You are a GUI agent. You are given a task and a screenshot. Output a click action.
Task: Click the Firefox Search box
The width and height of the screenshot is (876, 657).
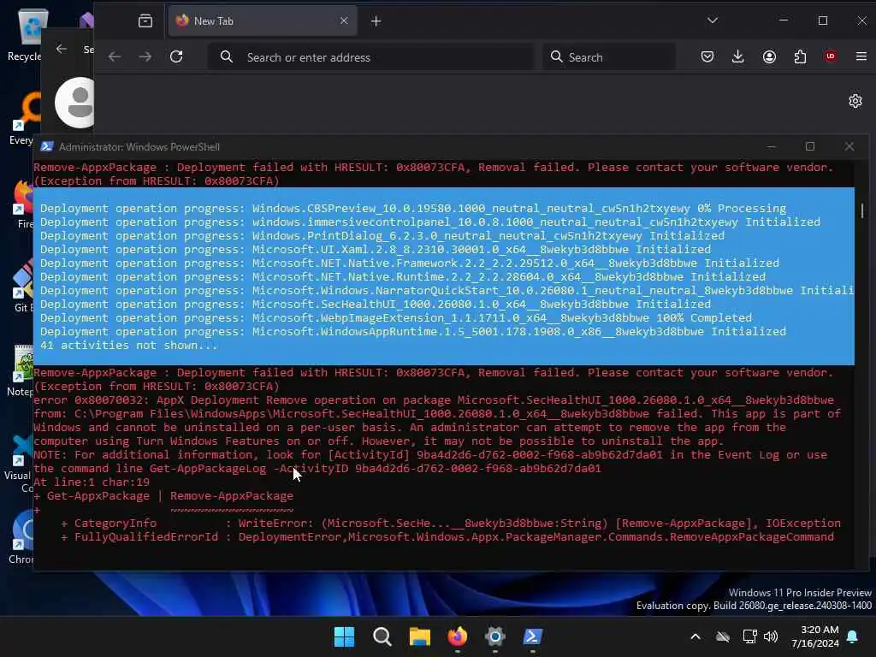[609, 57]
